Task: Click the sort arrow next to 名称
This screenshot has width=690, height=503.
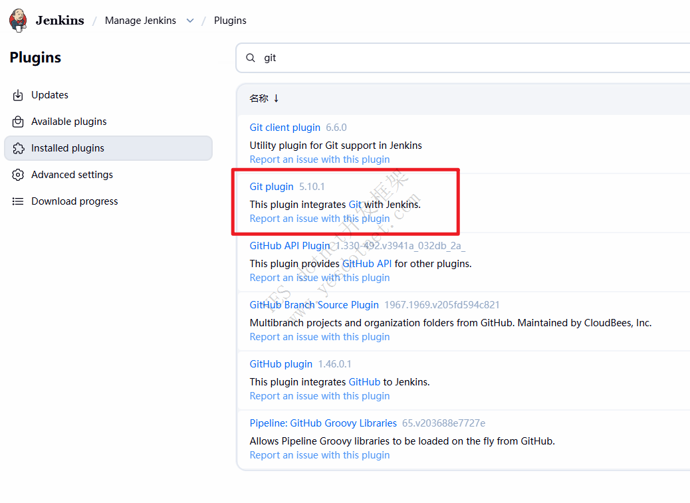Action: [x=276, y=98]
